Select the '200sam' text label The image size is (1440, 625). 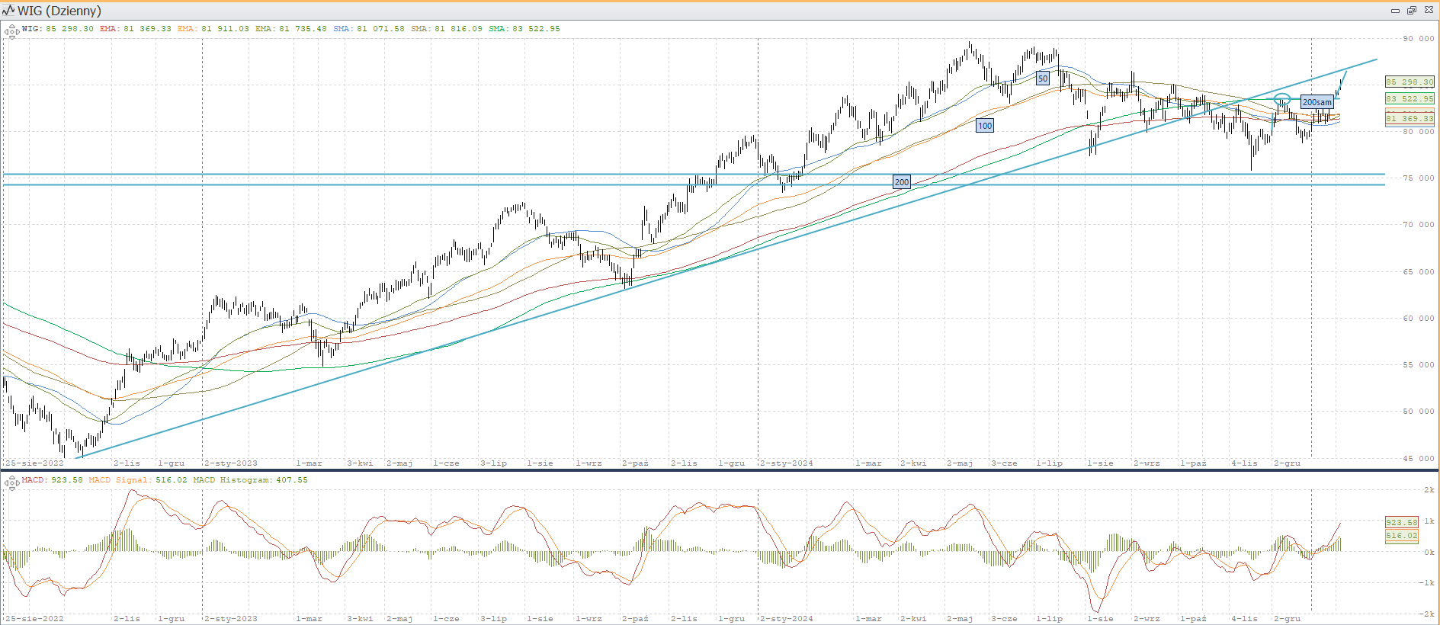coord(1317,102)
